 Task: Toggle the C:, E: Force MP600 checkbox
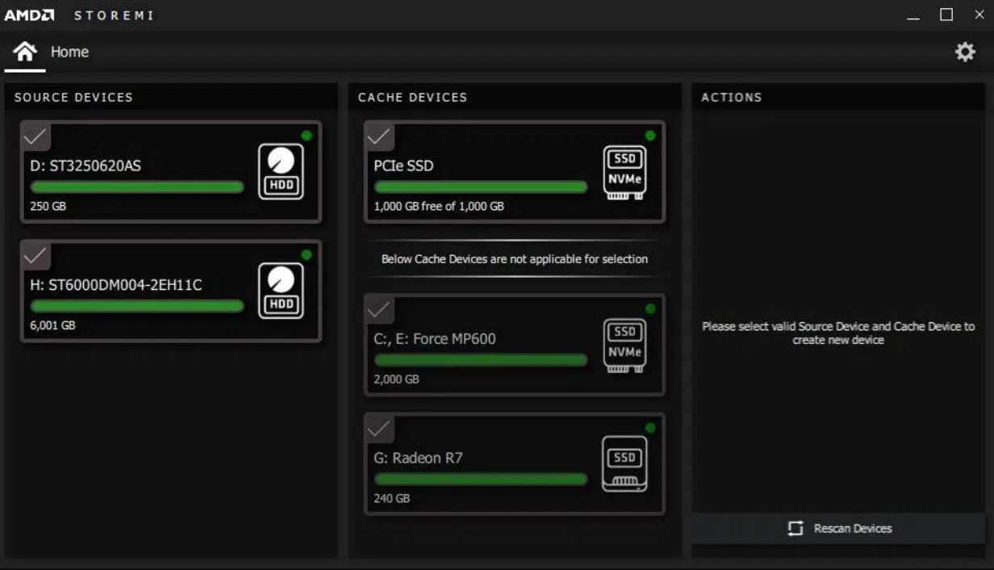click(x=379, y=309)
